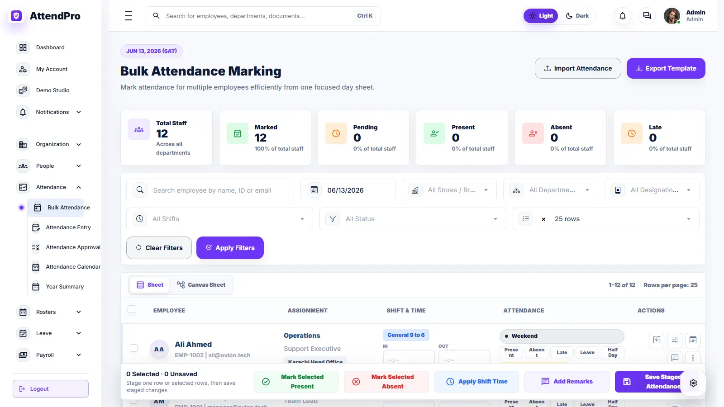This screenshot has width=724, height=407.
Task: Click the employee search field by name or ID
Action: pyautogui.click(x=210, y=190)
